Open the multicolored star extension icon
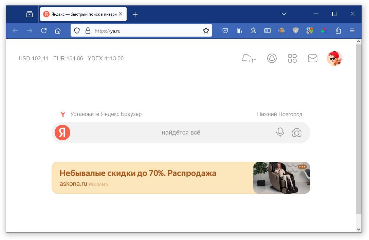This screenshot has width=369, height=240. tap(324, 31)
